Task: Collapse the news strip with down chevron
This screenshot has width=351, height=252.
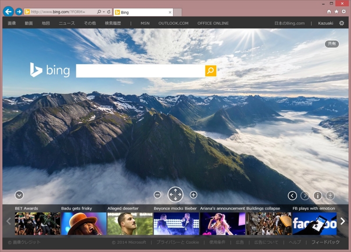Action: (x=19, y=195)
